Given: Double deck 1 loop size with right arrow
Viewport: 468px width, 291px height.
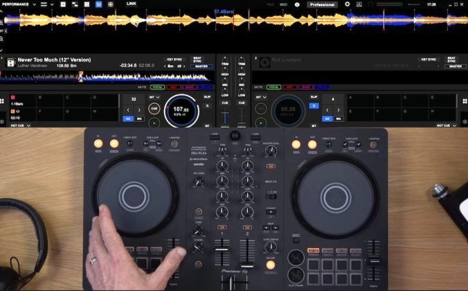Looking at the screenshot, I should (139, 109).
